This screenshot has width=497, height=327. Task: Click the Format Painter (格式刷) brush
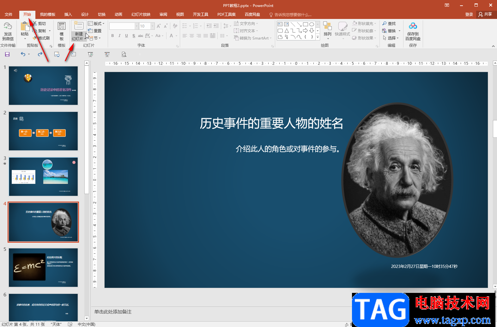tap(41, 38)
